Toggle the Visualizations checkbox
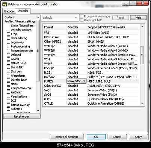Image resolution: width=151 pixels, height=148 pixels. [9, 96]
